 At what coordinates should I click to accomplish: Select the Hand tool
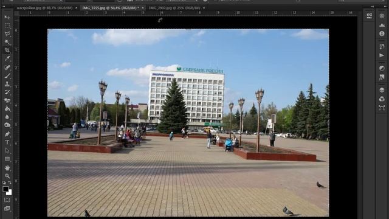[x=7, y=168]
